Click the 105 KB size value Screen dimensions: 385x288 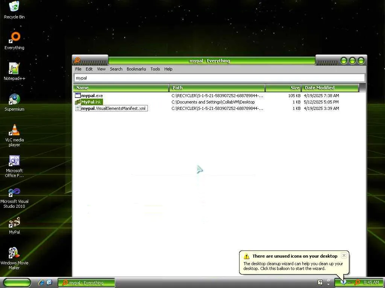click(x=294, y=96)
